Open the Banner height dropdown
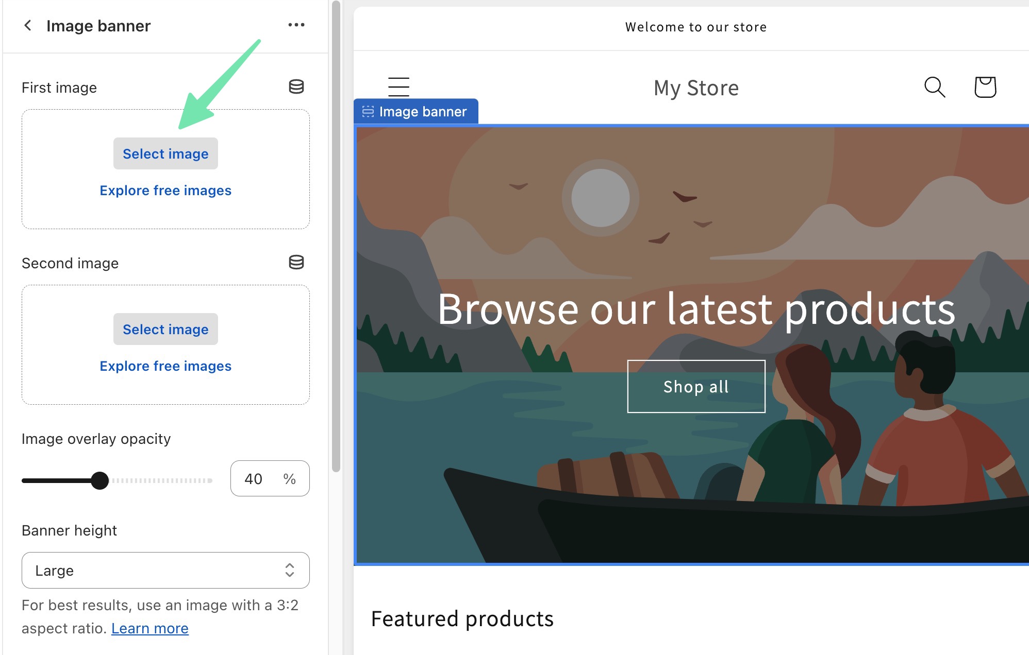Image resolution: width=1029 pixels, height=655 pixels. point(165,571)
